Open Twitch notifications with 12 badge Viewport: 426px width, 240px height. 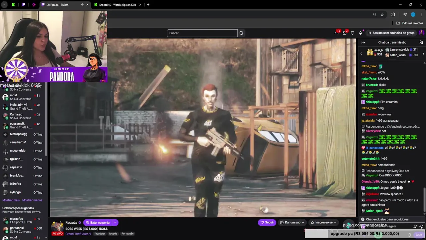click(337, 33)
